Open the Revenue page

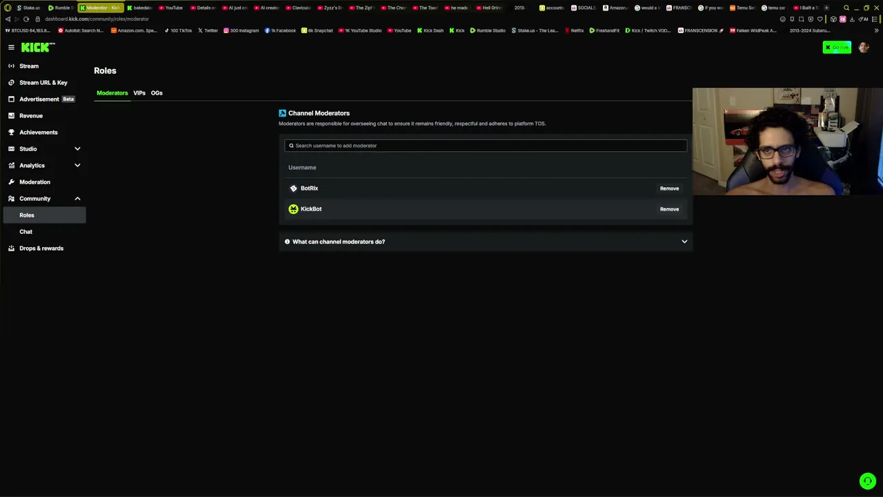(x=31, y=116)
